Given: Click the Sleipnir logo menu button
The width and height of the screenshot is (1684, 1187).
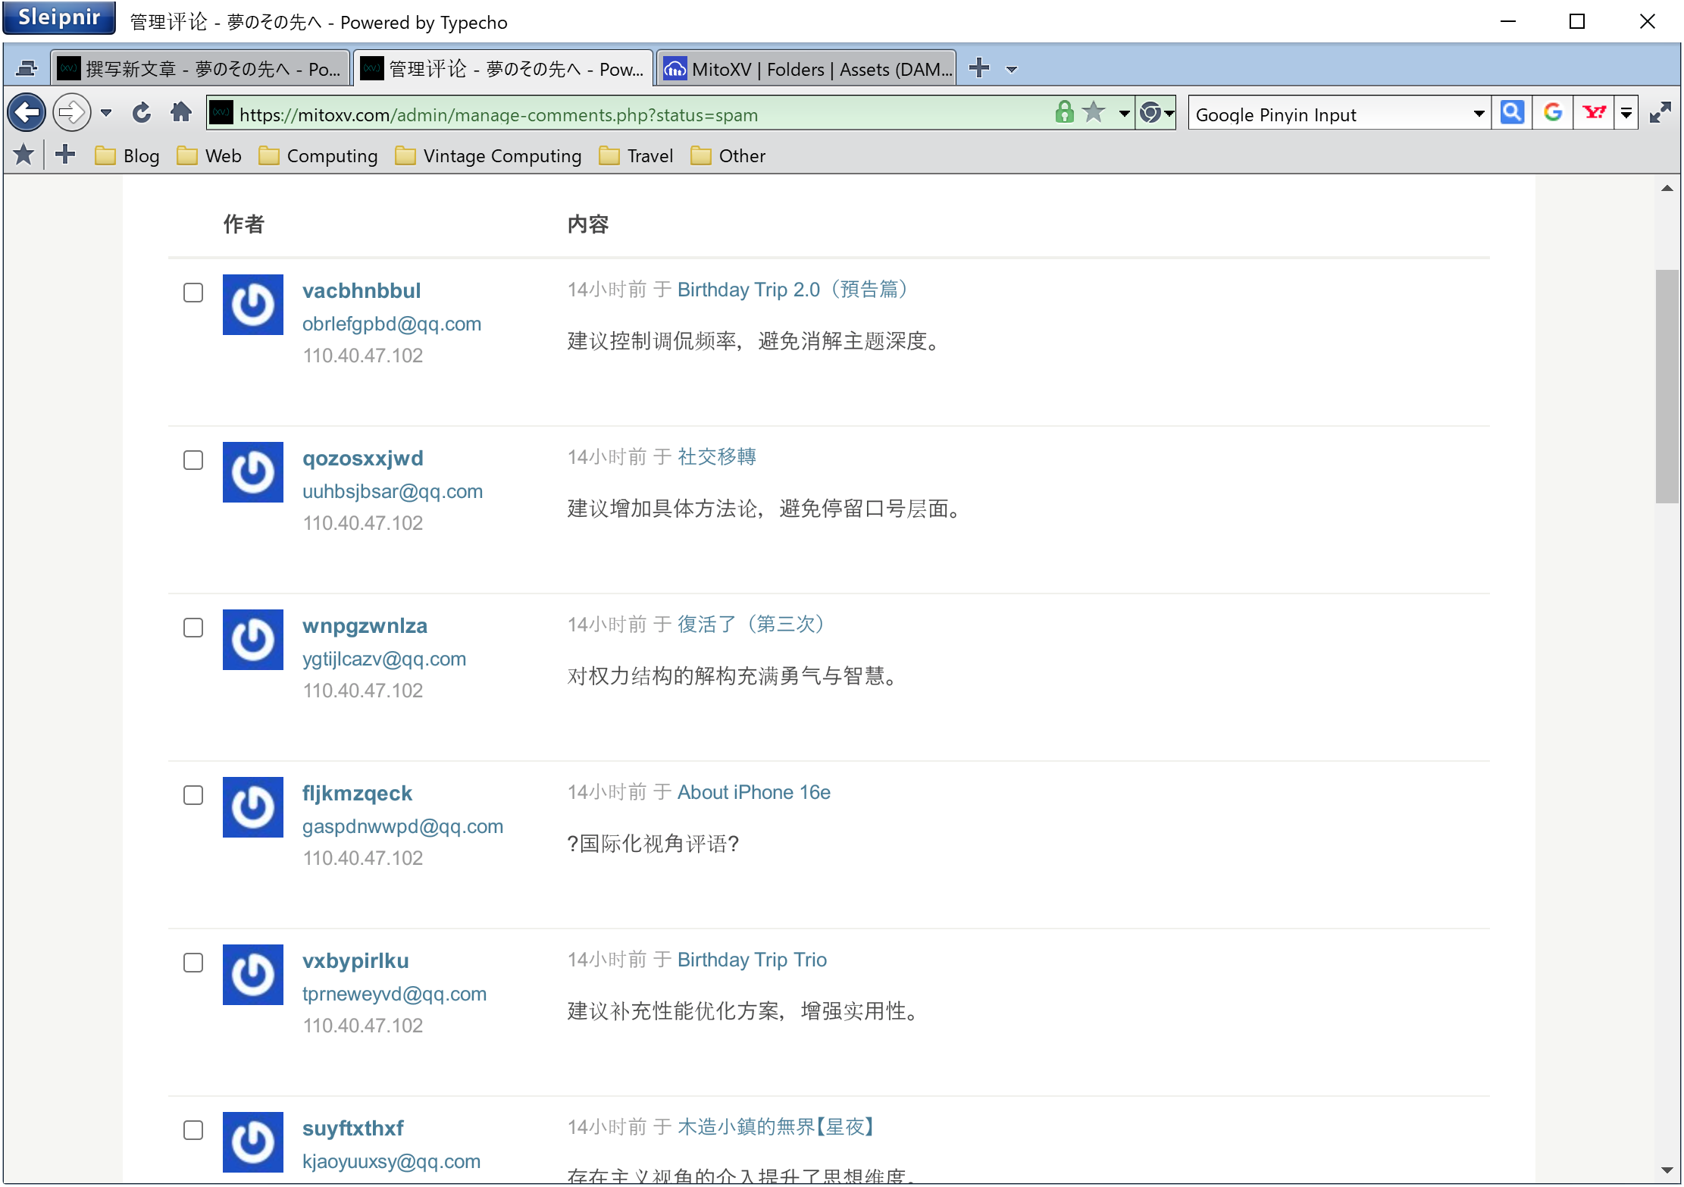Looking at the screenshot, I should coord(59,17).
